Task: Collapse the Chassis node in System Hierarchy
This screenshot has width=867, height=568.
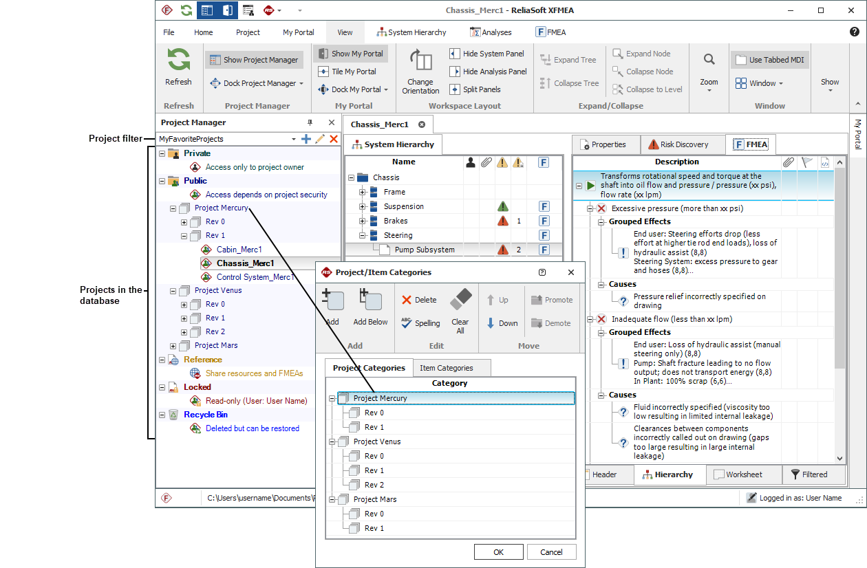Action: point(352,177)
